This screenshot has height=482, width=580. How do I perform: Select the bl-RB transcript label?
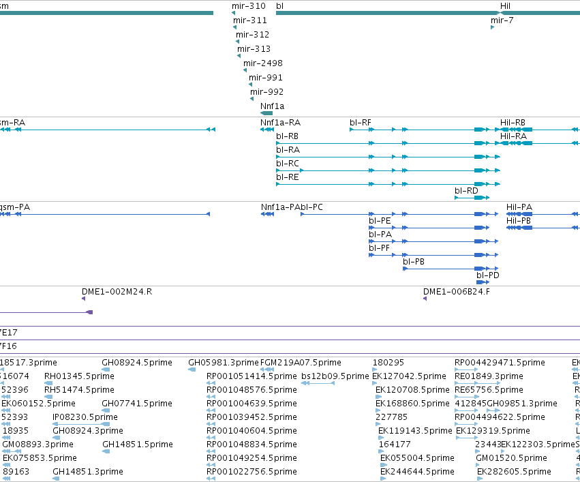(x=287, y=136)
